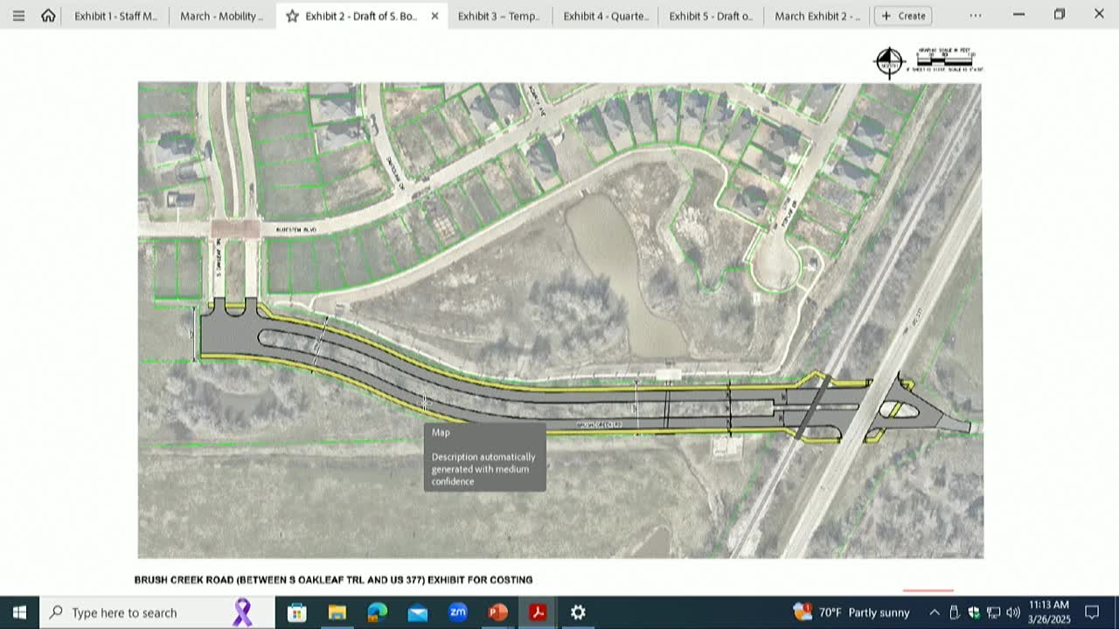Expand hidden system tray icons
This screenshot has height=629, width=1119.
935,612
